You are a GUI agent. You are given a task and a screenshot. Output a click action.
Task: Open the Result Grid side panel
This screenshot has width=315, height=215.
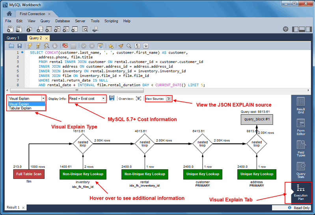coord(301,106)
